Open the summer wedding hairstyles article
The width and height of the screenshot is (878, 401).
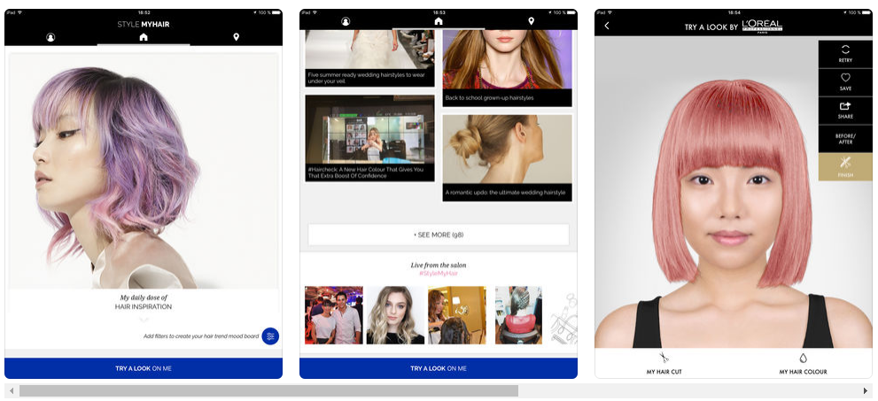[x=369, y=58]
